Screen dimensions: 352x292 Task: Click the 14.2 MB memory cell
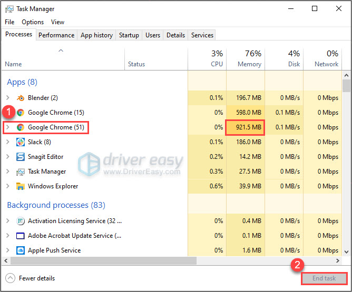(246, 157)
